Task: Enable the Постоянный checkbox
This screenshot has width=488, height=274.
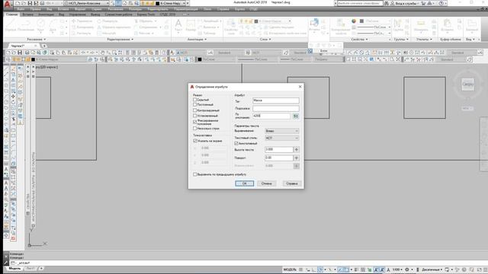Action: click(195, 105)
